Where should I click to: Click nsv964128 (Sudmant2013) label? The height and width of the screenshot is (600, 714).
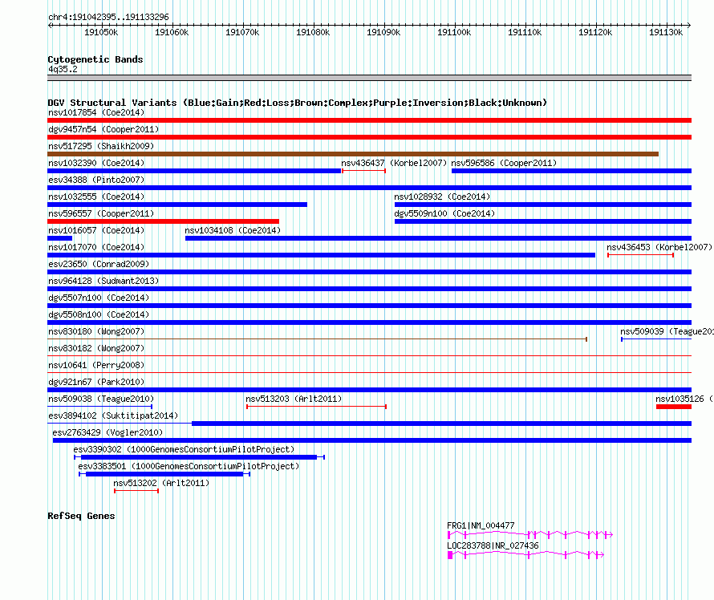(103, 281)
